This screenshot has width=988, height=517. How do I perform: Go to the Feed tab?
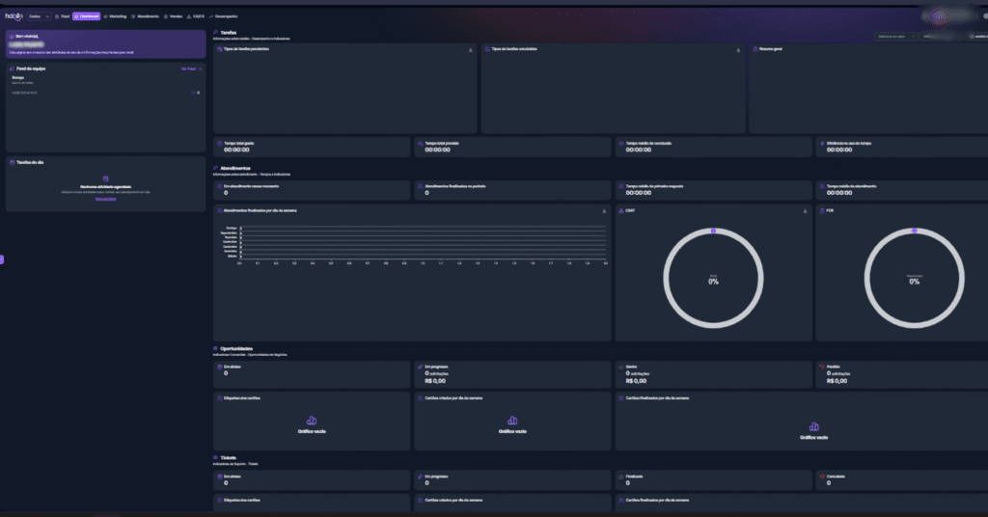coord(62,16)
